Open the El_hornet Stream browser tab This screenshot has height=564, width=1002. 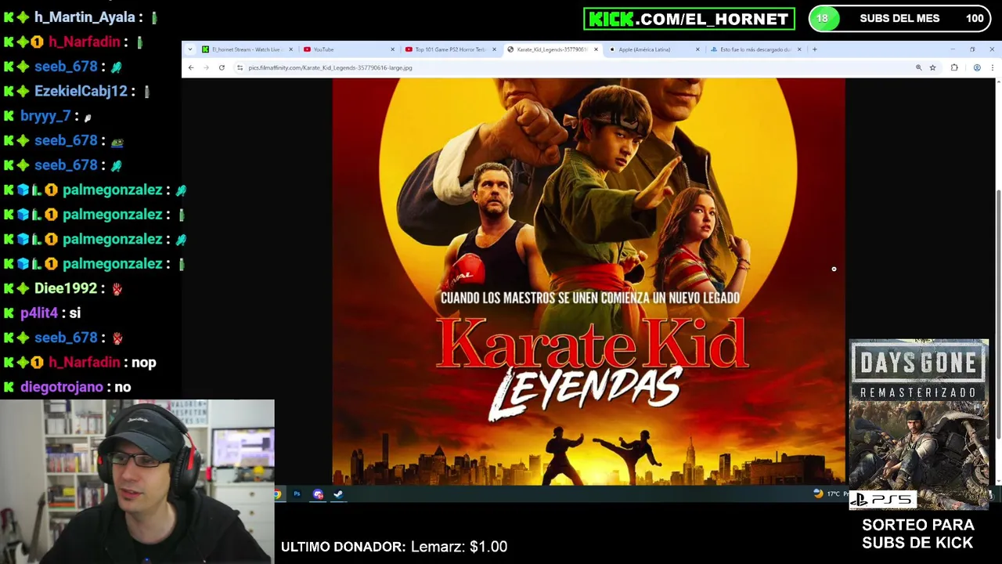pyautogui.click(x=247, y=49)
